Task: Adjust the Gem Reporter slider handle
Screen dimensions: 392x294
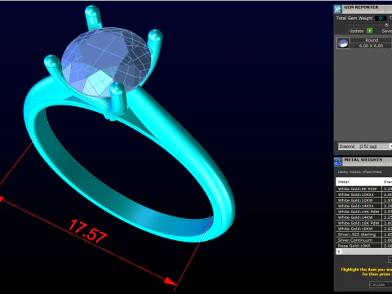Action: 386,24
